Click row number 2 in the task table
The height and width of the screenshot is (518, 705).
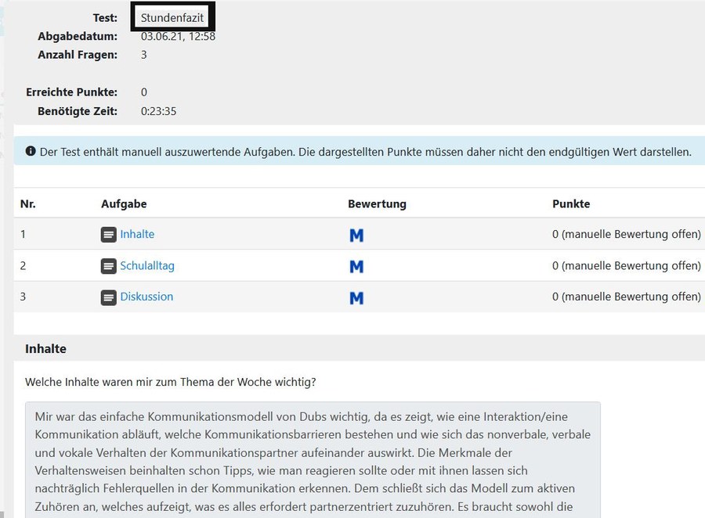coord(23,265)
